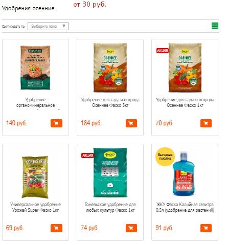Add Гомельское удобрение to cart

pyautogui.click(x=131, y=228)
